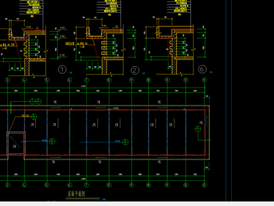Select the white detail marker numbered 2
274x206 pixels.
click(135, 70)
